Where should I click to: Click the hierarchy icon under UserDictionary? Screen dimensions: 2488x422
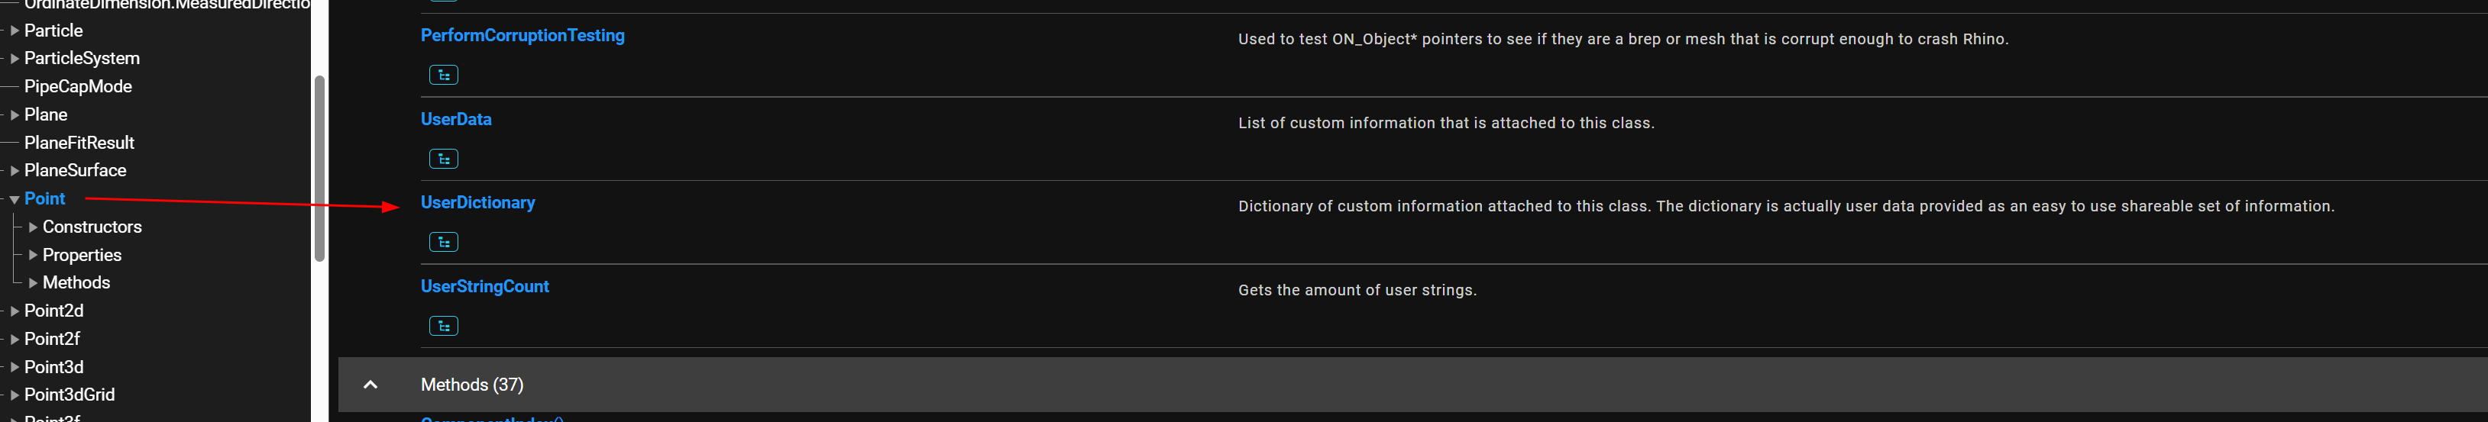coord(443,243)
